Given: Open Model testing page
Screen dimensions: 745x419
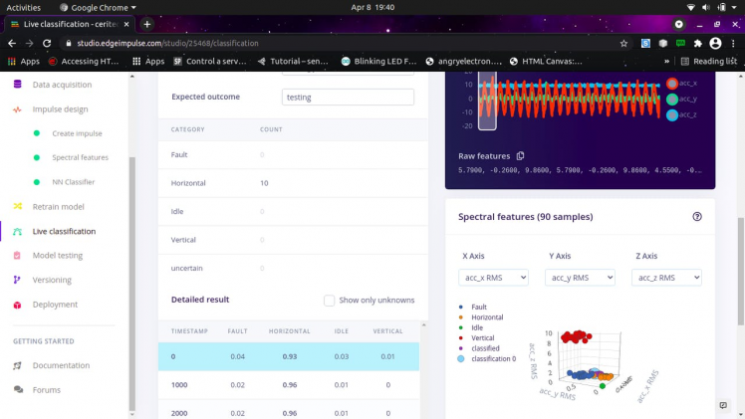Looking at the screenshot, I should click(58, 256).
